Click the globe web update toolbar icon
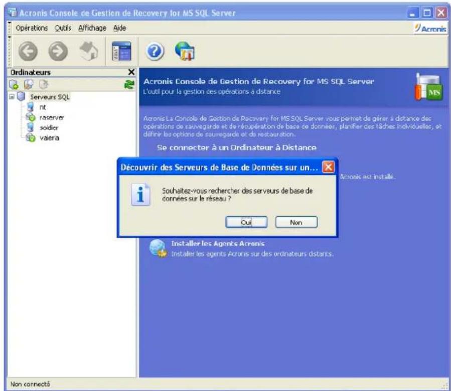This screenshot has width=451, height=391. point(185,51)
